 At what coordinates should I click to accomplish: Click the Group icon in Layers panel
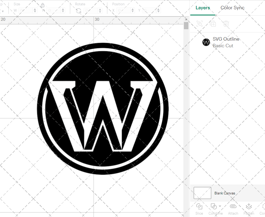(x=200, y=24)
